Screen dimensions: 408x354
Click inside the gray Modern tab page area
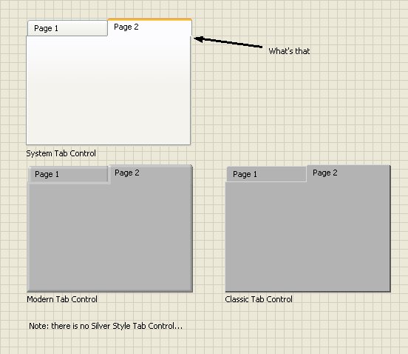click(109, 237)
